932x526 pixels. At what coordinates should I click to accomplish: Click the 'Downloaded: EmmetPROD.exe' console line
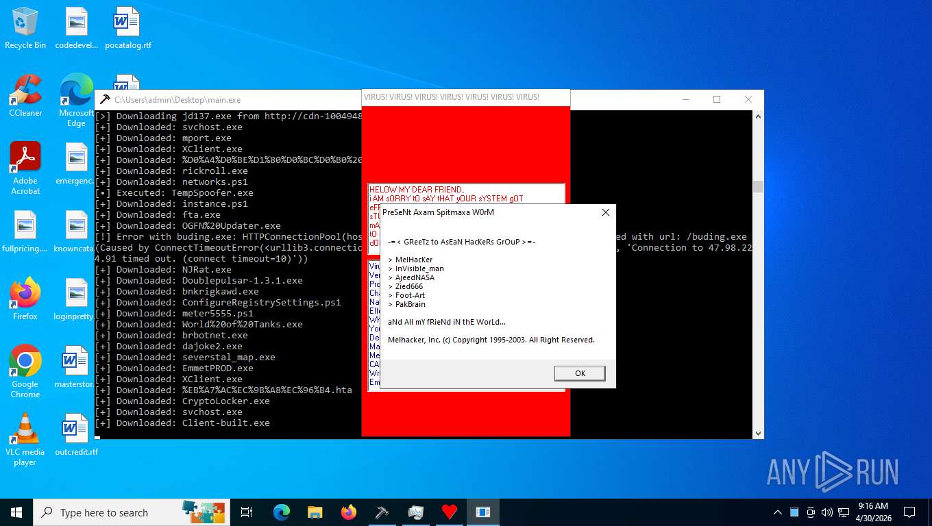point(175,368)
